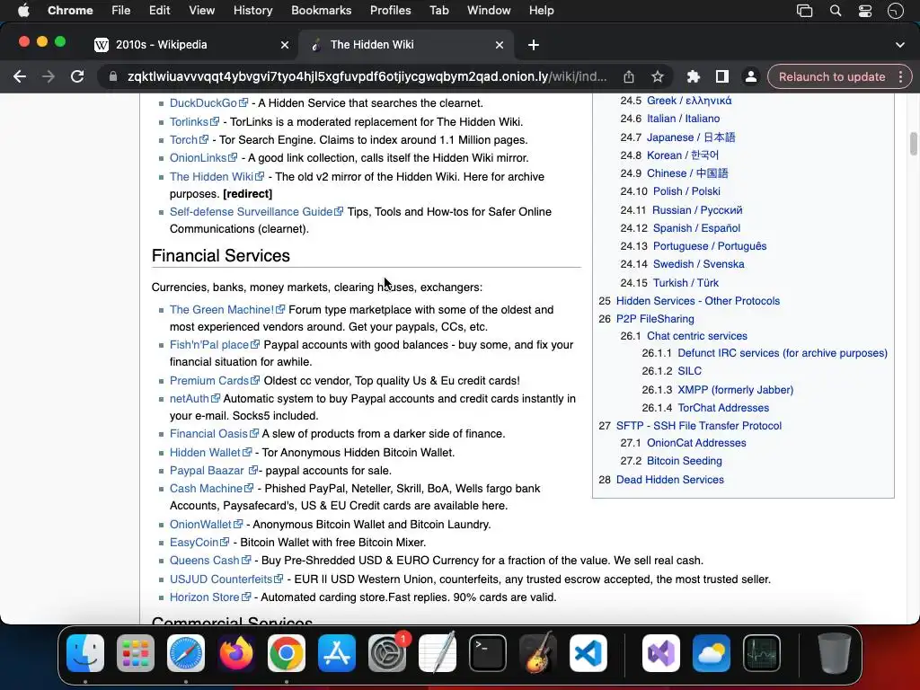This screenshot has height=690, width=920.
Task: Close the 2010s - Wikipedia tab
Action: coord(285,45)
